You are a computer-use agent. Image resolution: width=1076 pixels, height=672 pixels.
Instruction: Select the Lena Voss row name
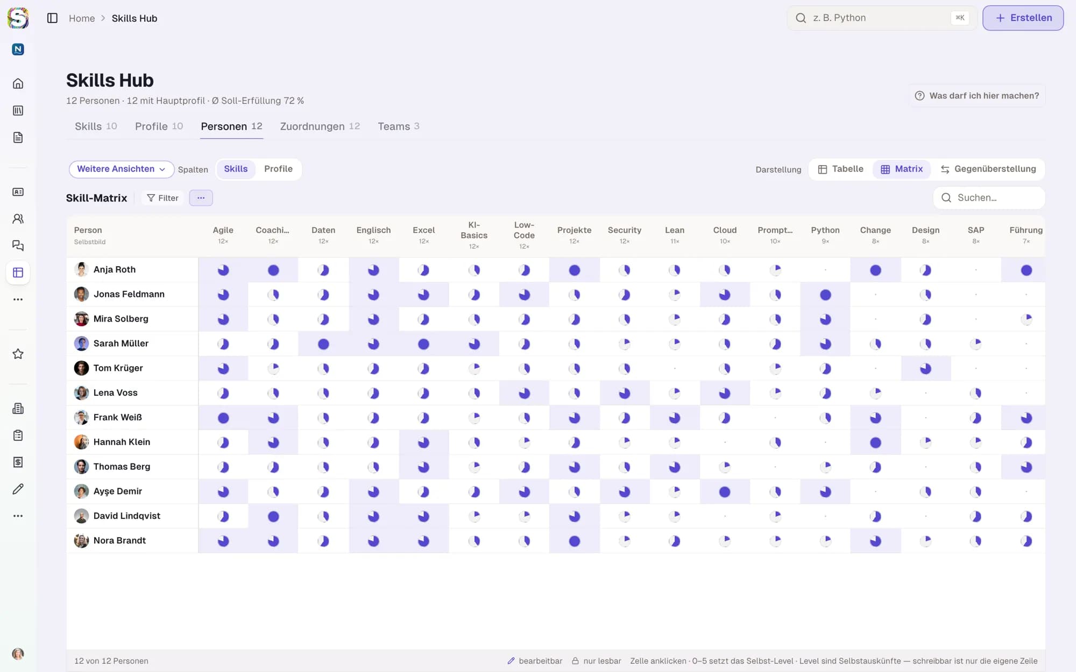(115, 393)
